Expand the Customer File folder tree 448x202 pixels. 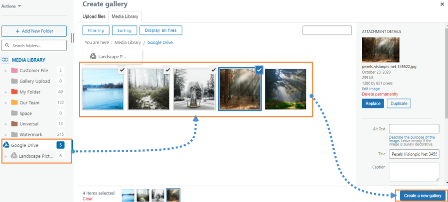6,71
